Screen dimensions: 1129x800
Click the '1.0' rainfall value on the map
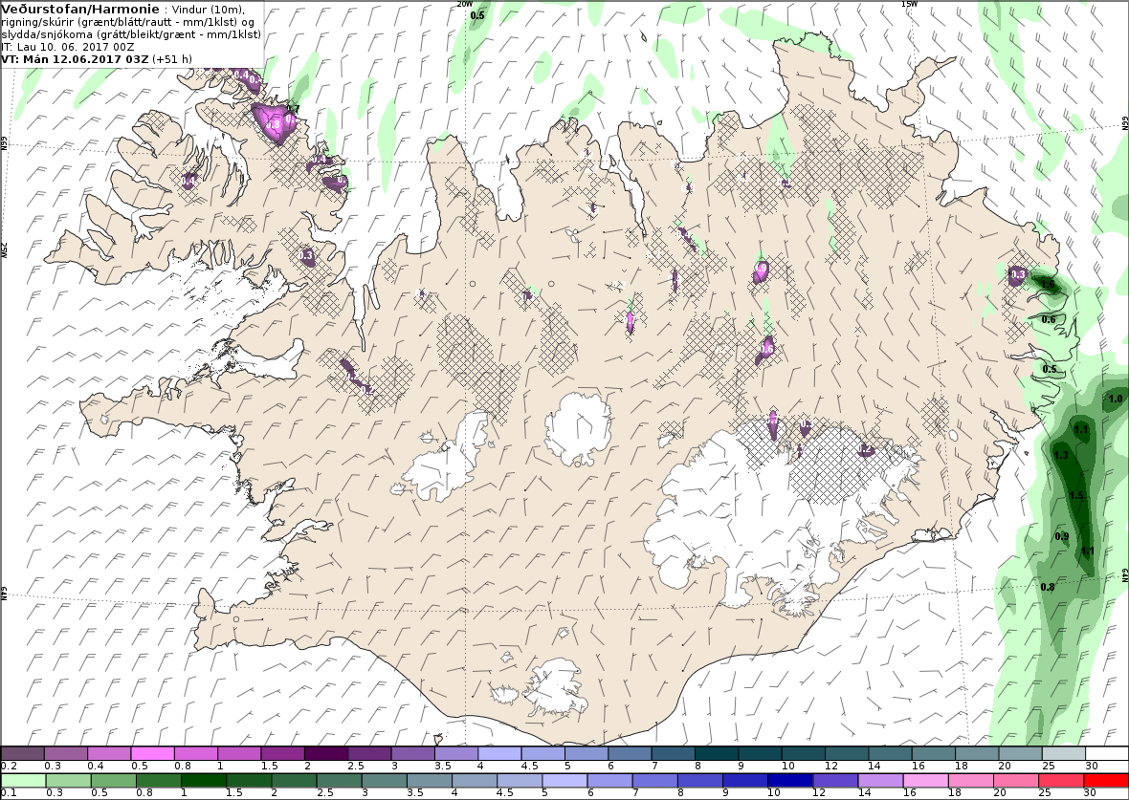[1116, 399]
